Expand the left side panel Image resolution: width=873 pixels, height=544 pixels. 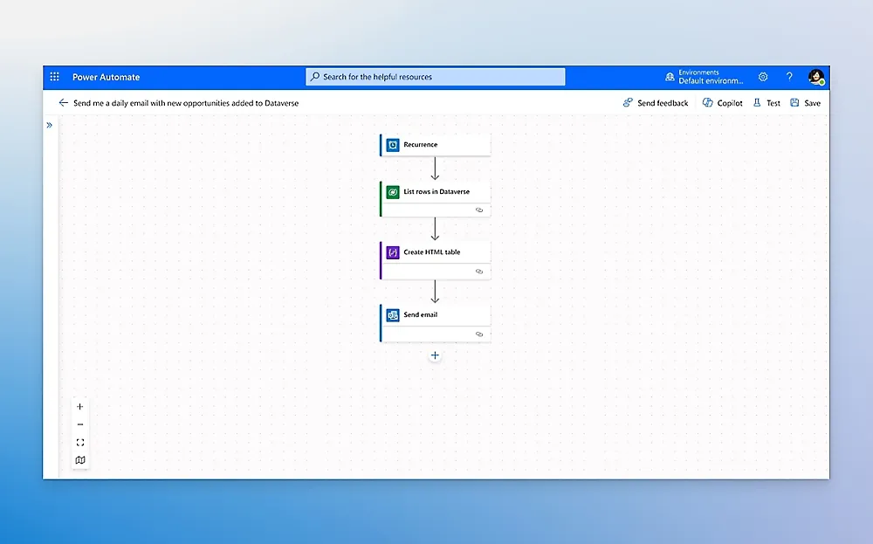click(x=49, y=125)
